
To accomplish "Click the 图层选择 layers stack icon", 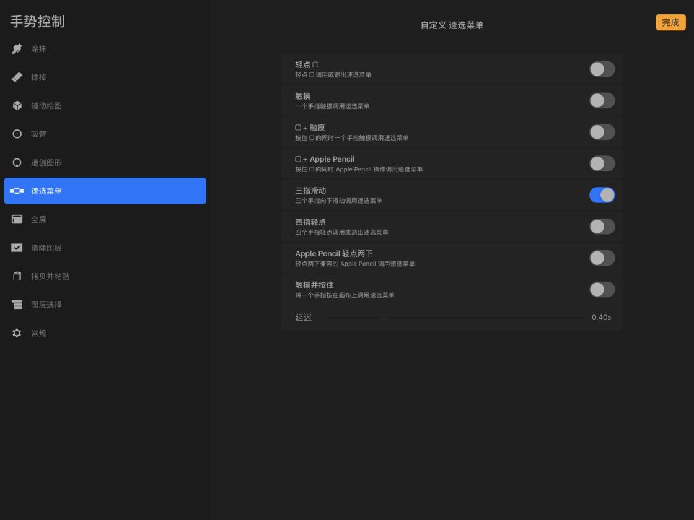I will click(17, 305).
